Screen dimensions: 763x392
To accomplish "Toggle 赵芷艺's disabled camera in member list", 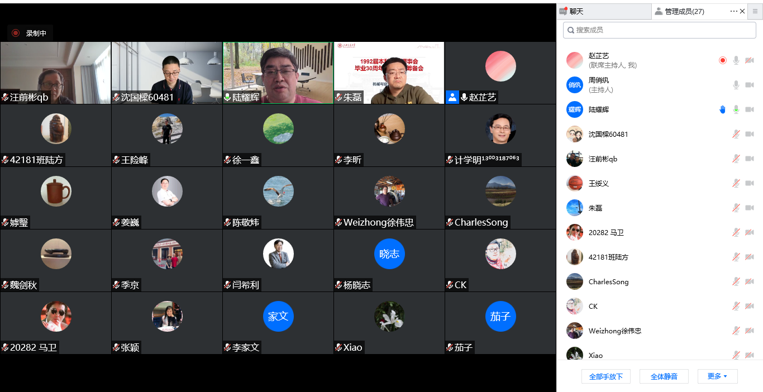I will click(750, 60).
